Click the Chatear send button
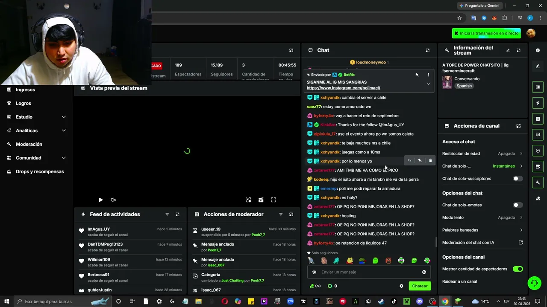This screenshot has height=307, width=547. (420, 286)
